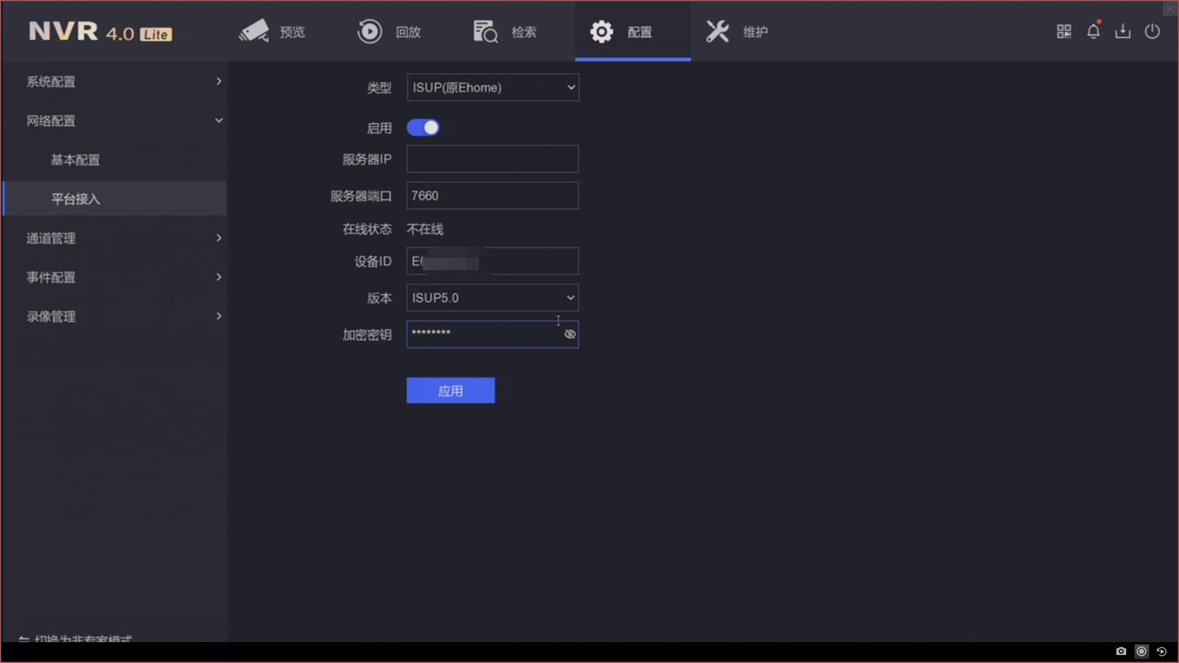This screenshot has width=1179, height=663.
Task: Click the download/export icon
Action: pos(1123,31)
